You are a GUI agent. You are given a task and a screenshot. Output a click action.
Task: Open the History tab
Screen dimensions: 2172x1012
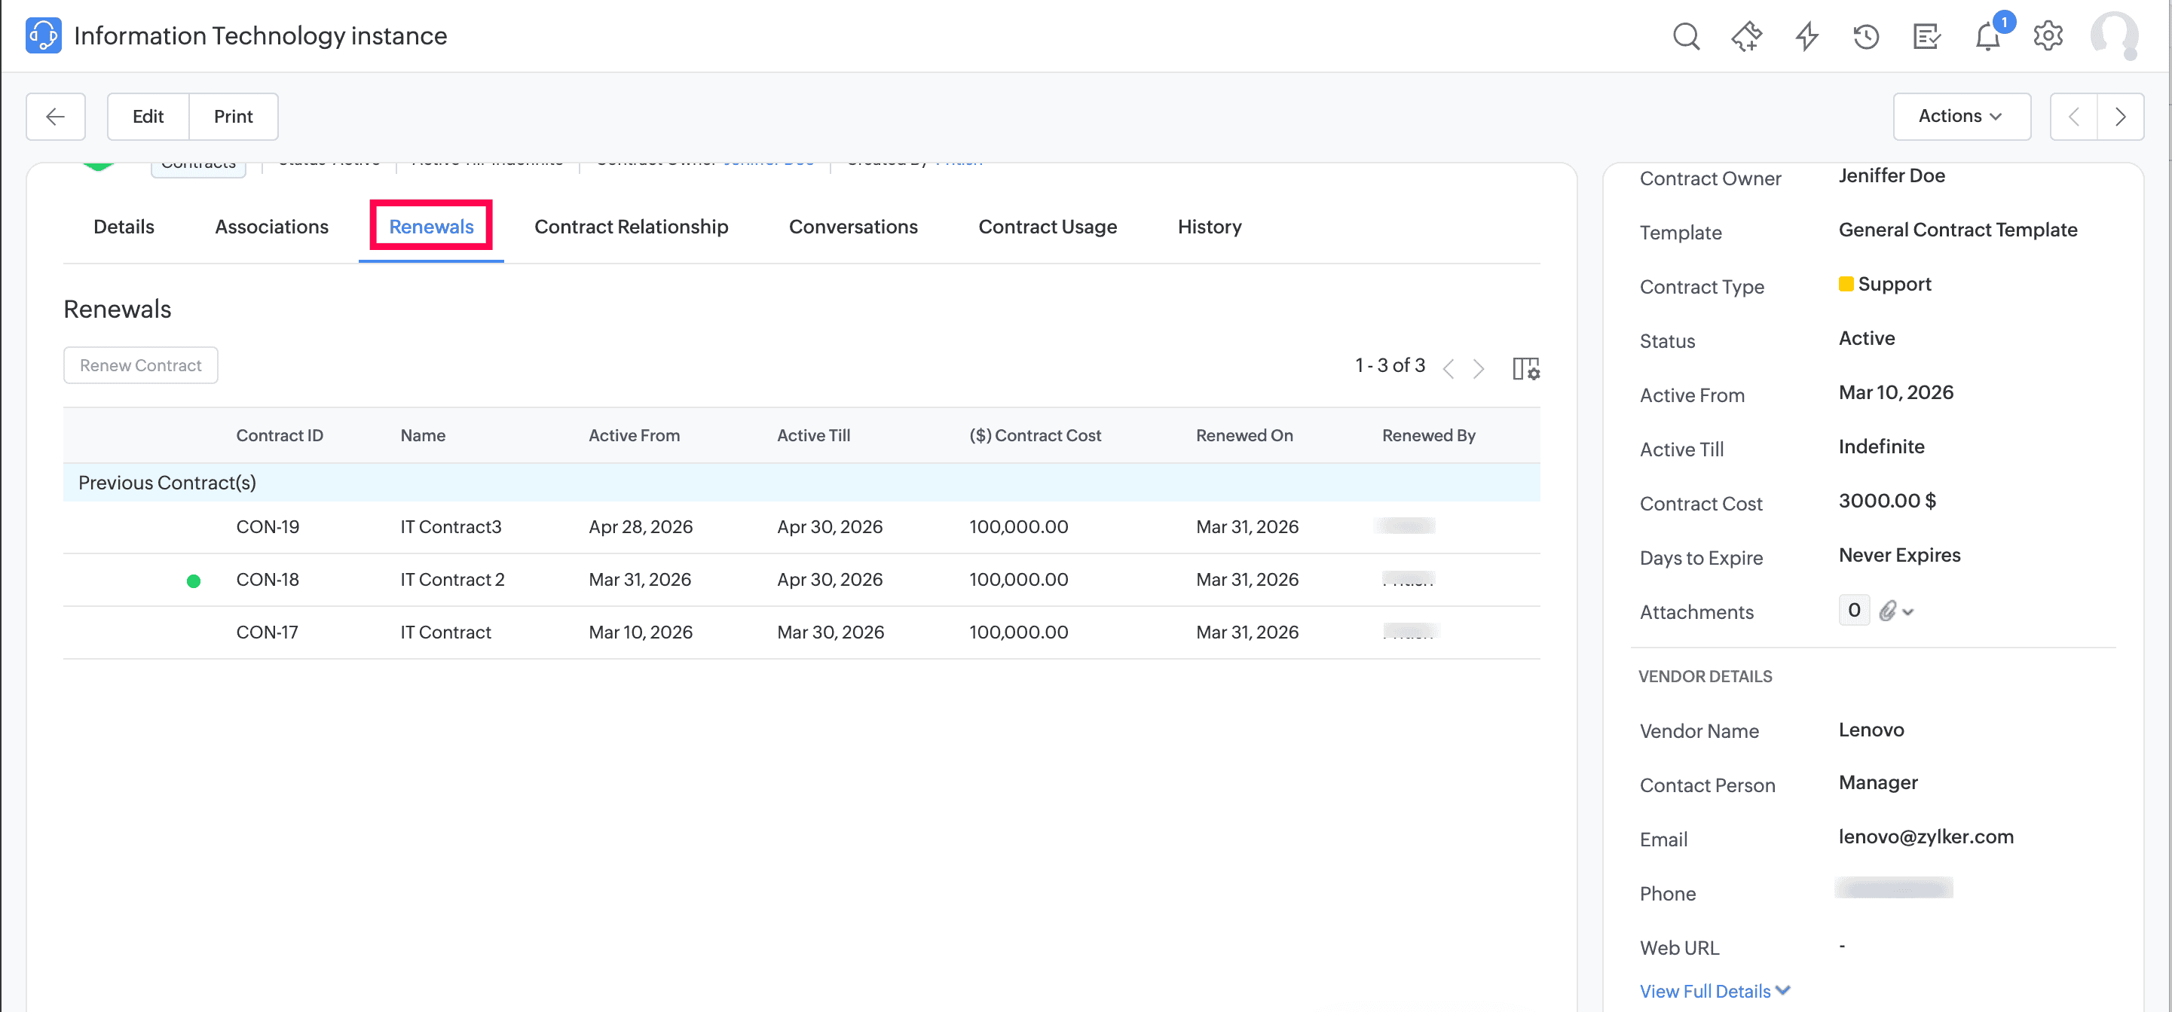pyautogui.click(x=1209, y=227)
